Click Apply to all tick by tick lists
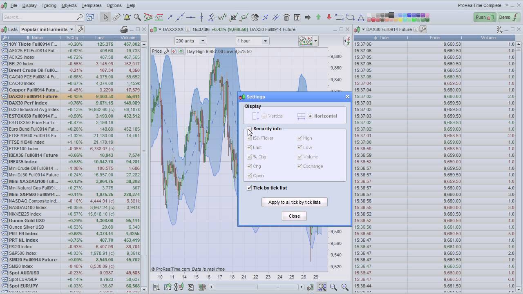523x294 pixels. pos(295,202)
